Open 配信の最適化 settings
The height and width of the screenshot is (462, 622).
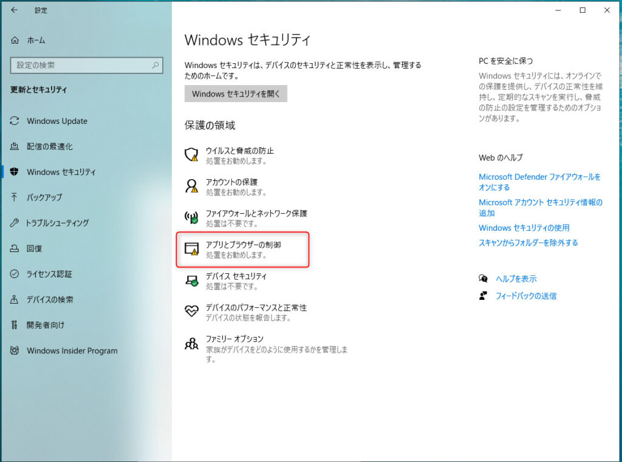click(x=50, y=146)
